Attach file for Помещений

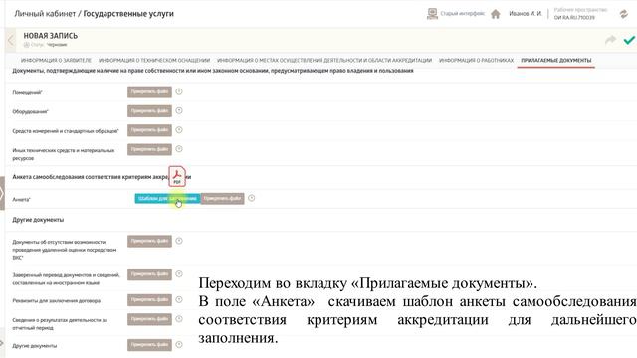pos(149,92)
